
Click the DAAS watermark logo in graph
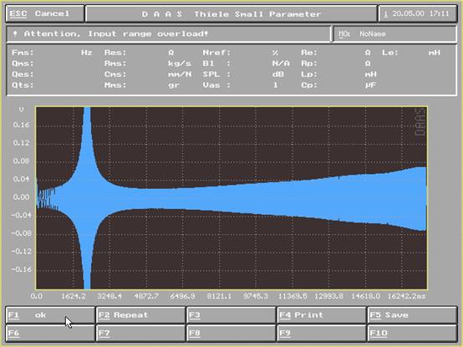pos(420,122)
